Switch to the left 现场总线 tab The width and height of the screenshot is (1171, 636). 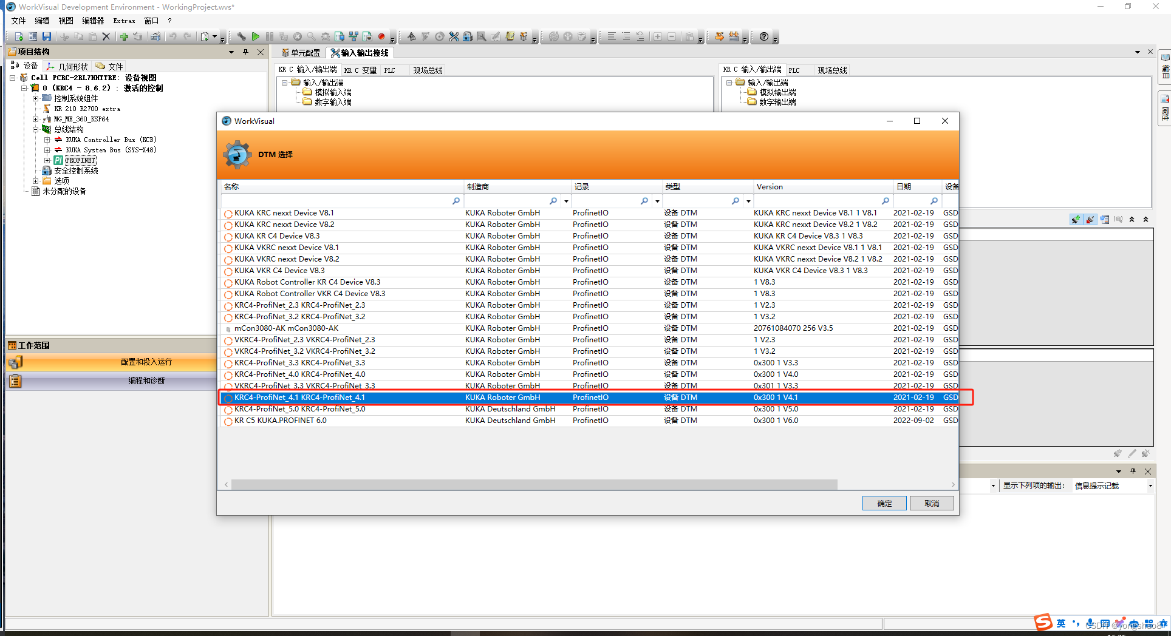point(428,70)
